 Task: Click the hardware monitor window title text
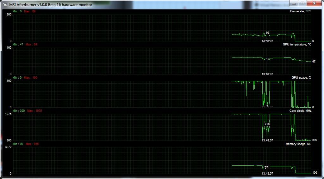pyautogui.click(x=51, y=4)
